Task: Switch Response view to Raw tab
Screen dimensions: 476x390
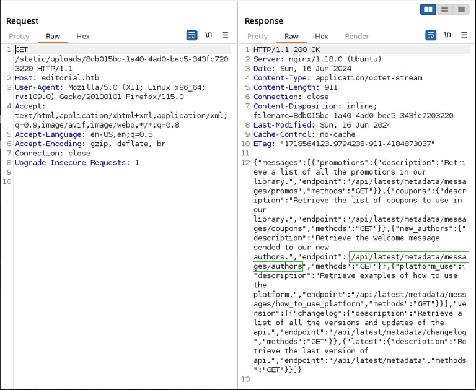Action: (291, 37)
